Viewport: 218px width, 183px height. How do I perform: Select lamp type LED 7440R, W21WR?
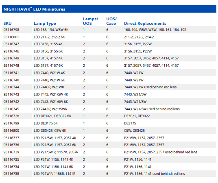coord(49,87)
